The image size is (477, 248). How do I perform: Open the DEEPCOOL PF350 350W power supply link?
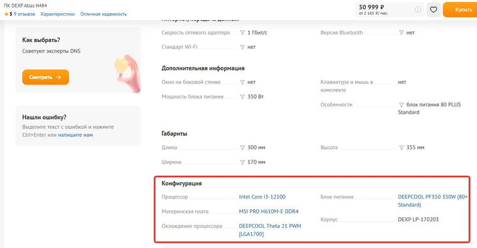(432, 200)
